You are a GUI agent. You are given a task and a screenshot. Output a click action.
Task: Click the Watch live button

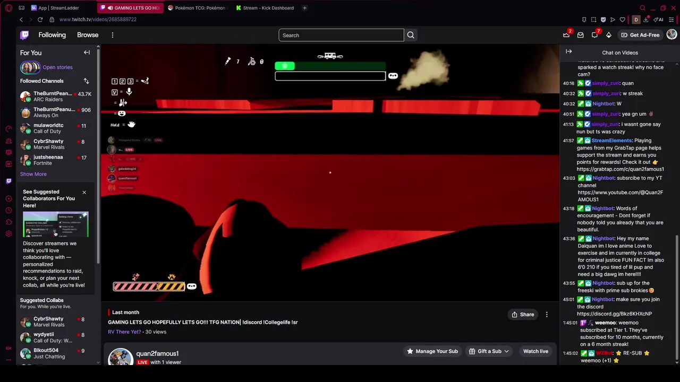point(535,351)
